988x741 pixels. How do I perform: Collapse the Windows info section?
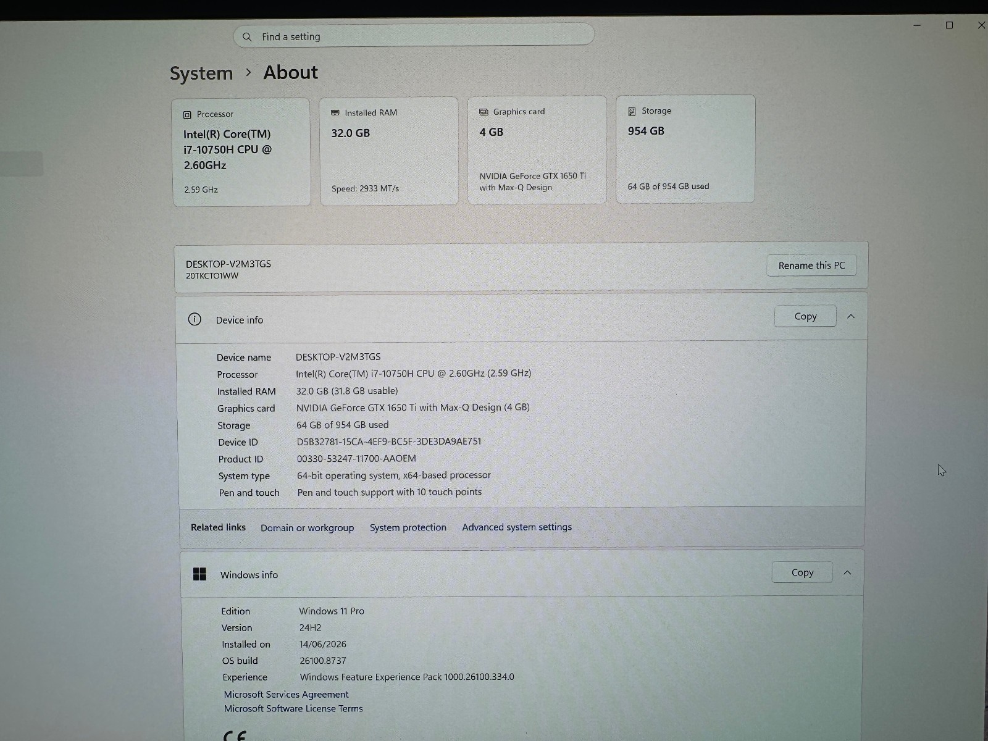848,572
